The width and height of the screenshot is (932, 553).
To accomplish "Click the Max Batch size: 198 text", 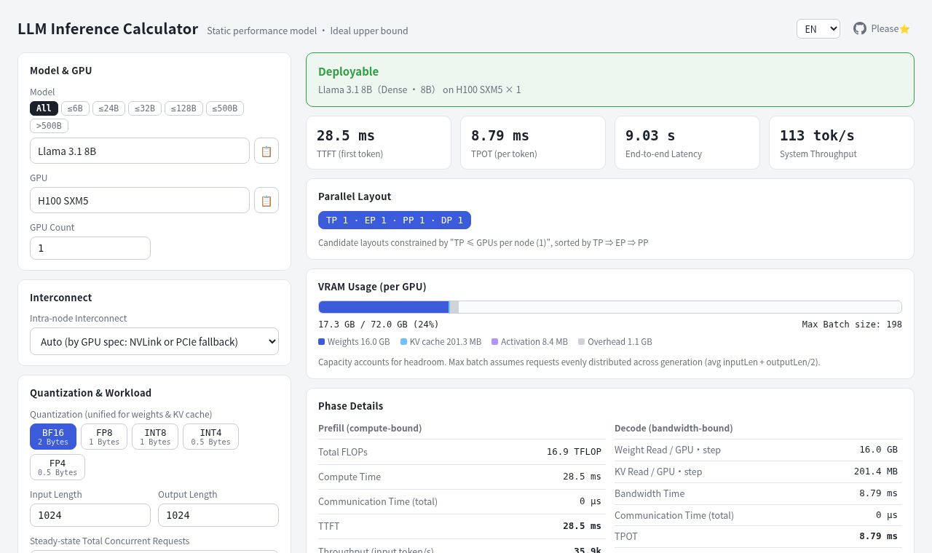I will coord(852,325).
